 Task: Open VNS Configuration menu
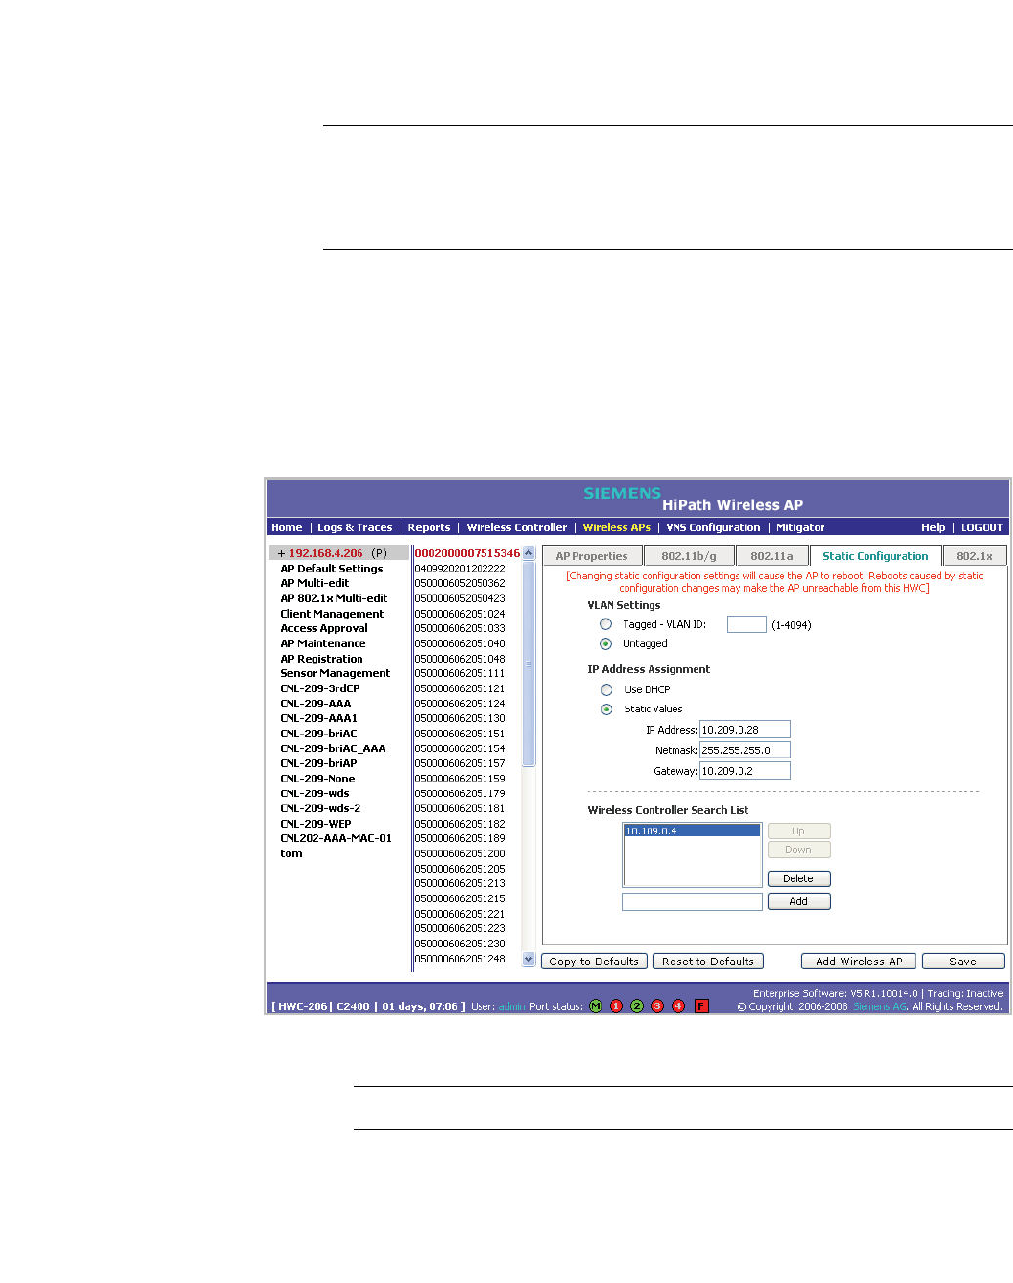tap(713, 527)
